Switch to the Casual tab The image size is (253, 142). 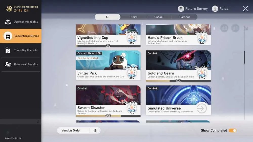[159, 17]
